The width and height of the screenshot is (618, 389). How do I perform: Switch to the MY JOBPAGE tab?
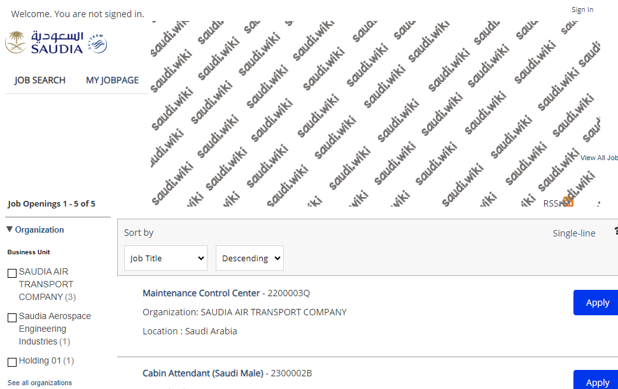coord(112,80)
